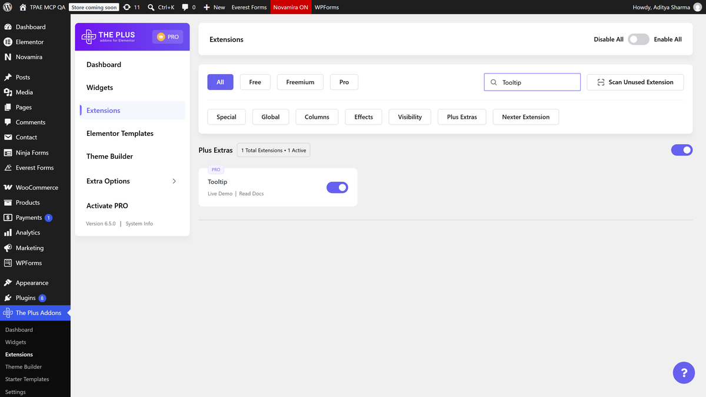Screen dimensions: 706x397
Task: Open Tooltip Live Demo link
Action: click(220, 194)
